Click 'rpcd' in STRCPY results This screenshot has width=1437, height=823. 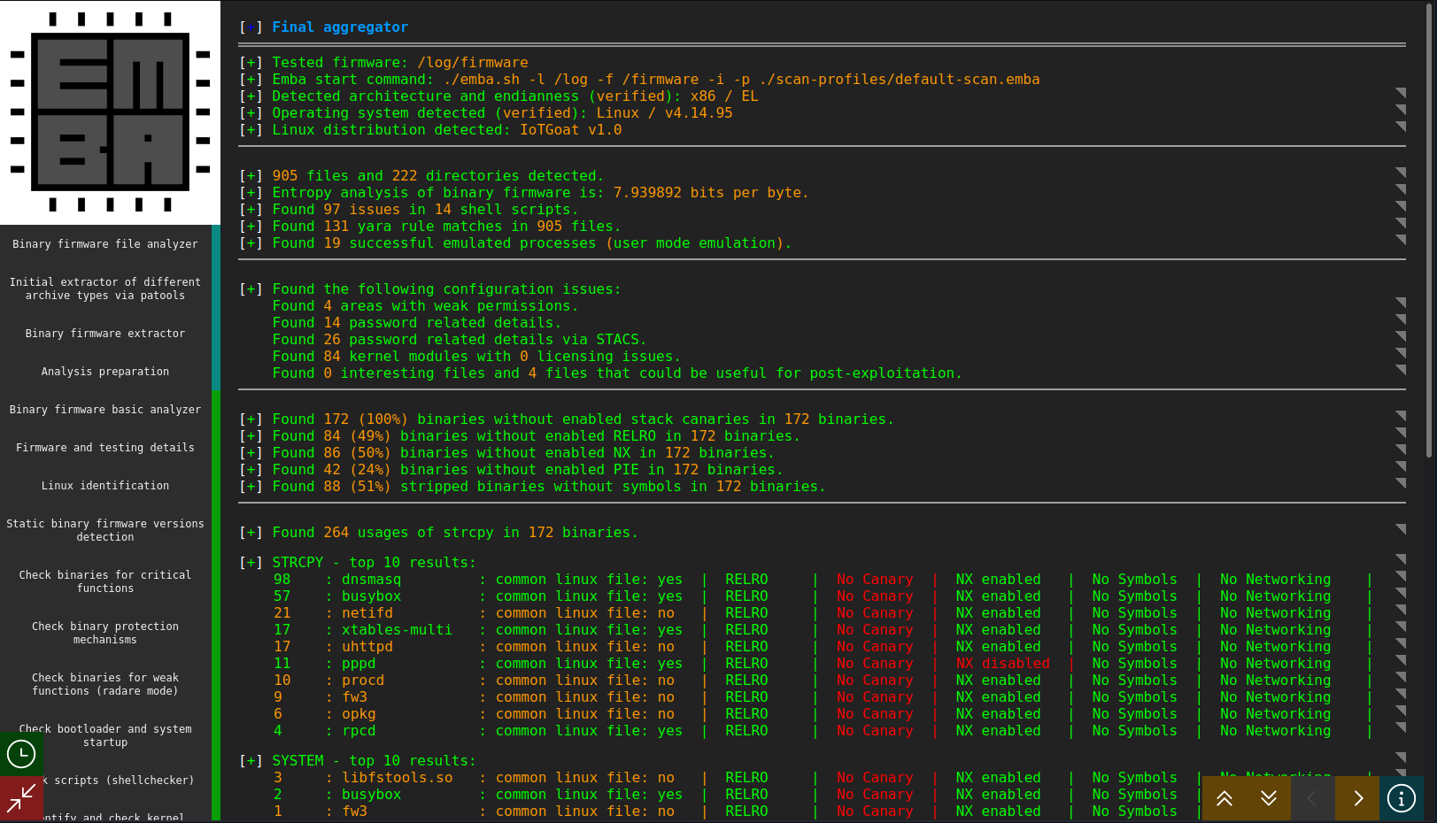coord(359,731)
